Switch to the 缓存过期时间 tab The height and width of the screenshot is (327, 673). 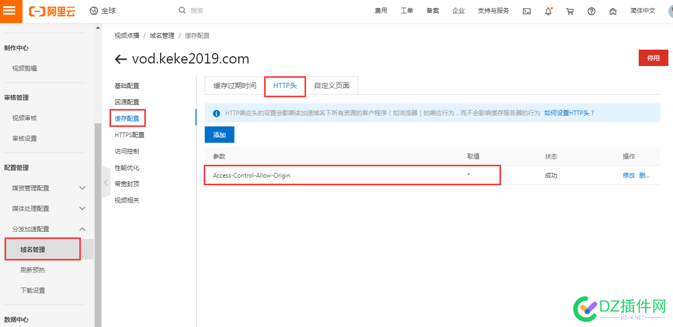coord(235,85)
